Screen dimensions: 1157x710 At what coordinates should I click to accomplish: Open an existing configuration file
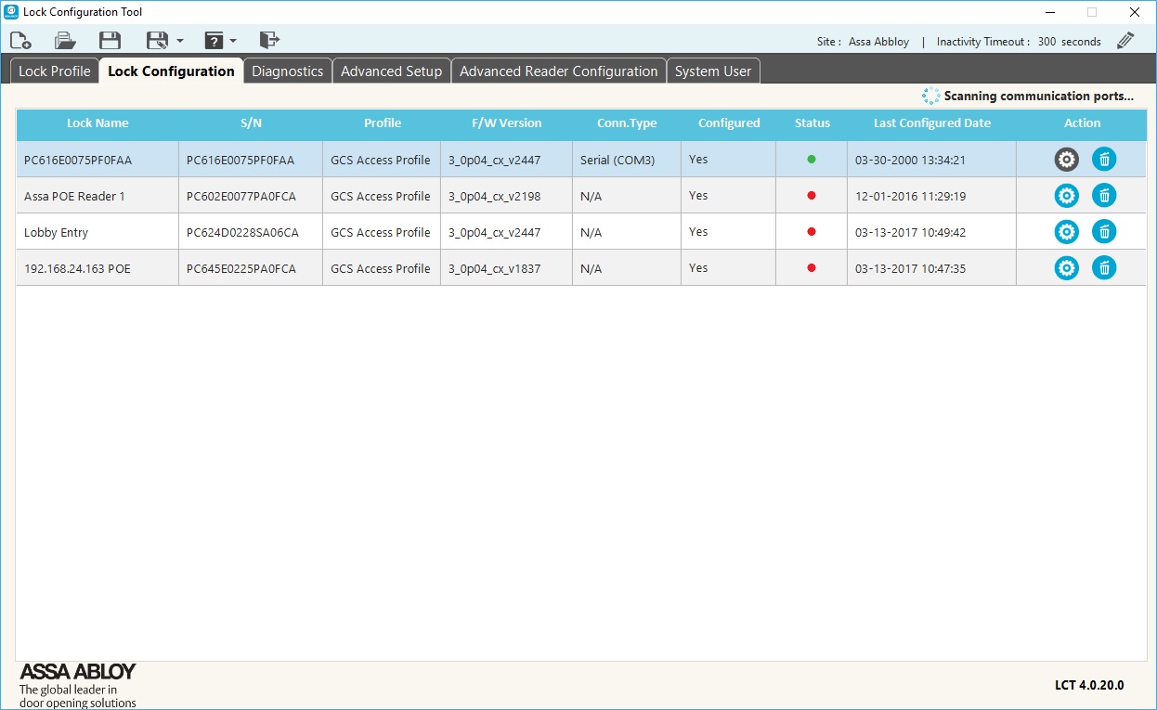point(63,40)
